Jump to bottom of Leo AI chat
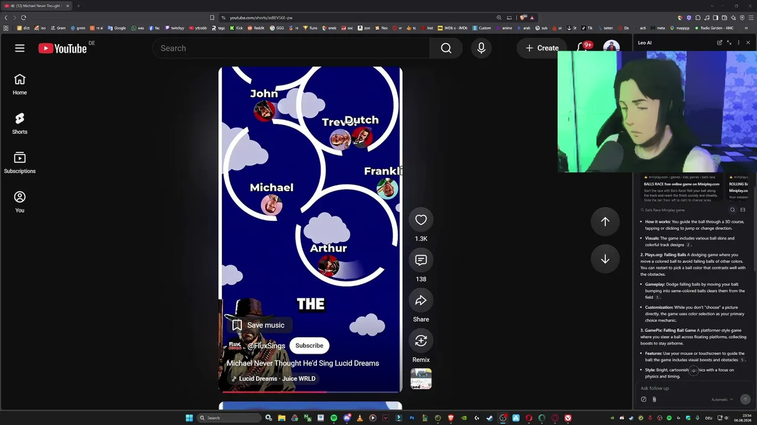 point(693,371)
